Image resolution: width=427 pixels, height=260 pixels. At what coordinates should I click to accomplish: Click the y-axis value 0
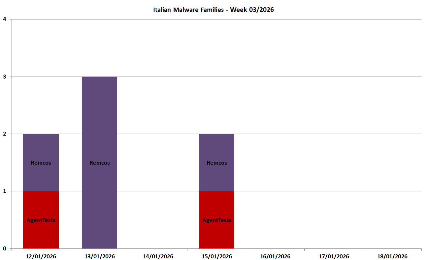click(x=5, y=248)
